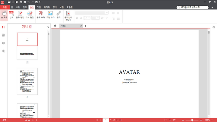Go to next page arrow
The image size is (217, 122).
(x=117, y=120)
